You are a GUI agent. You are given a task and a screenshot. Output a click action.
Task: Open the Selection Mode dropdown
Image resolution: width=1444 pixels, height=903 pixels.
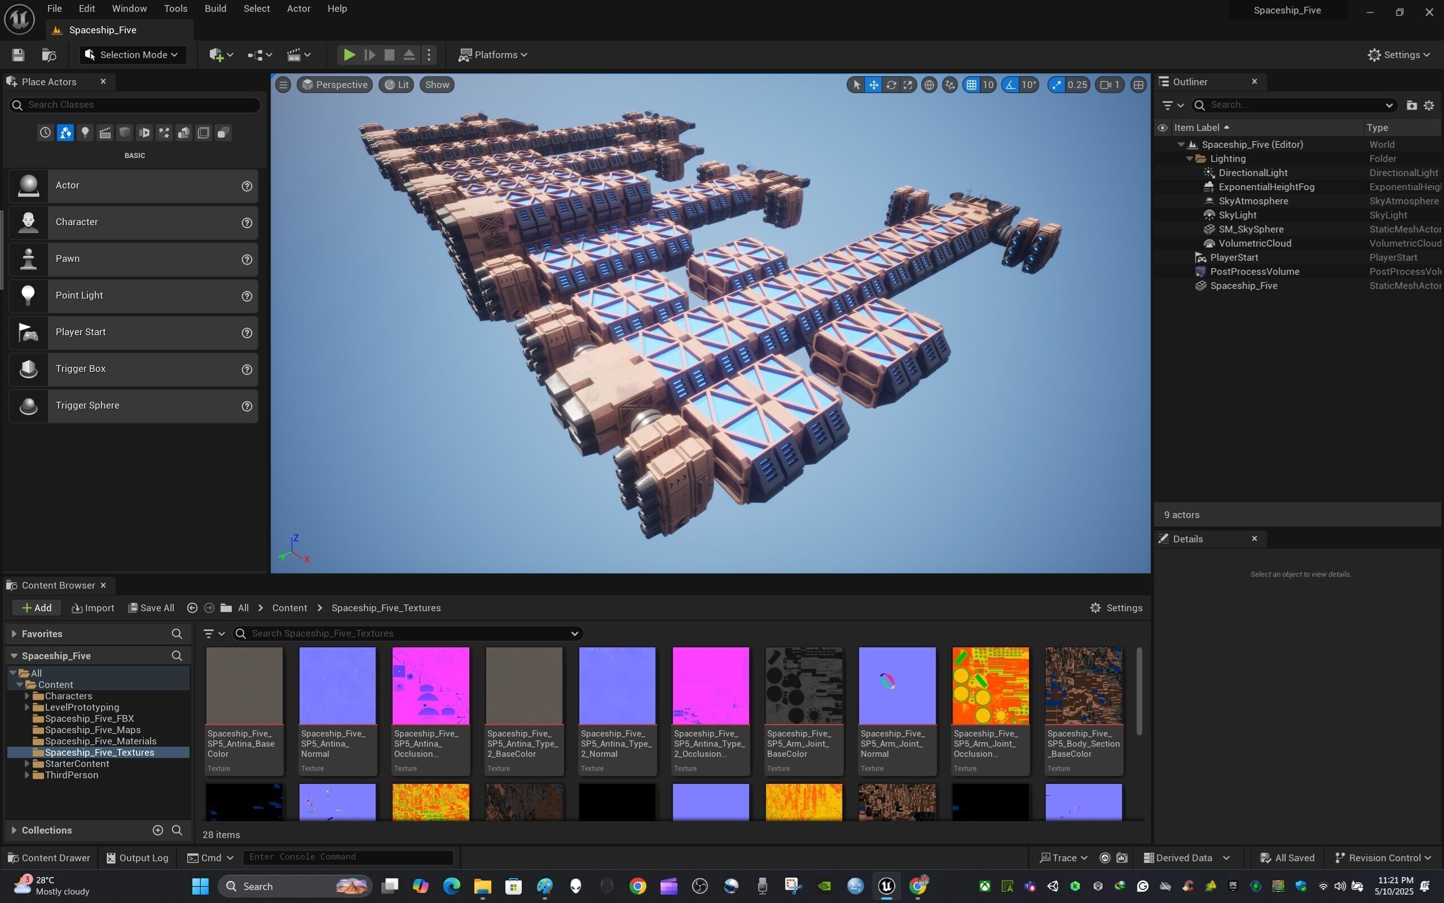pos(132,55)
